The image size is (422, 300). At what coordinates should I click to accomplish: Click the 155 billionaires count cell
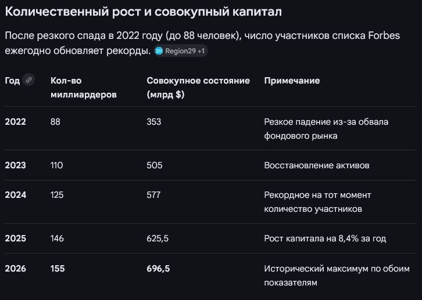58,269
